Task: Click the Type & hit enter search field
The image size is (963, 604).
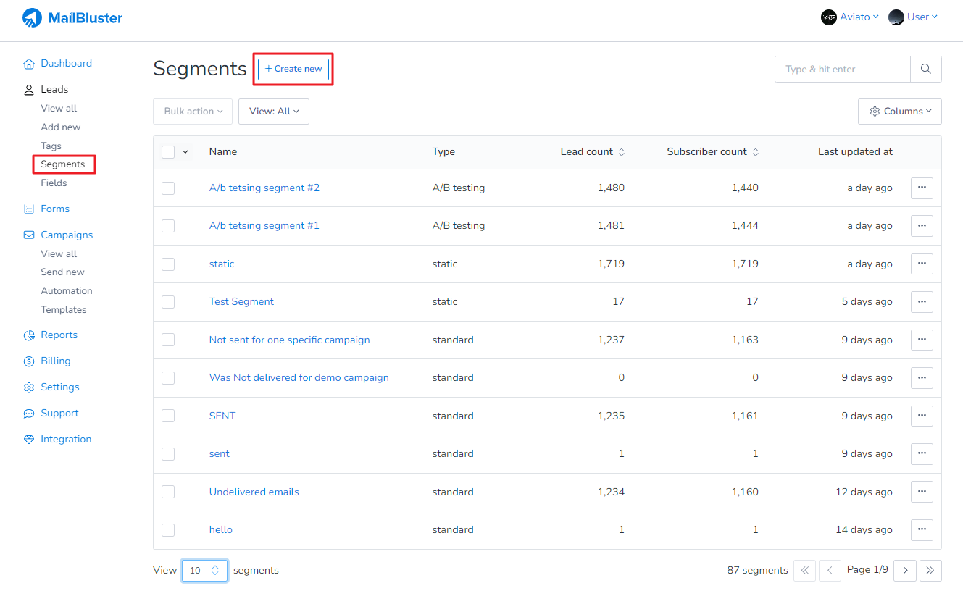Action: click(842, 69)
